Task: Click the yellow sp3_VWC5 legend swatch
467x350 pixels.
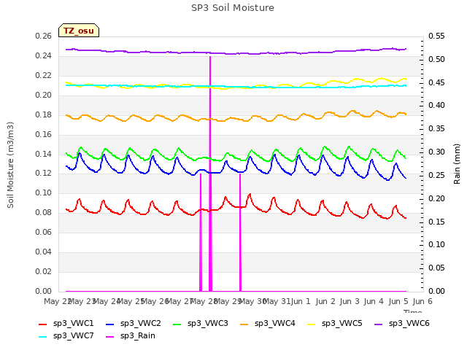Action: pyautogui.click(x=312, y=324)
